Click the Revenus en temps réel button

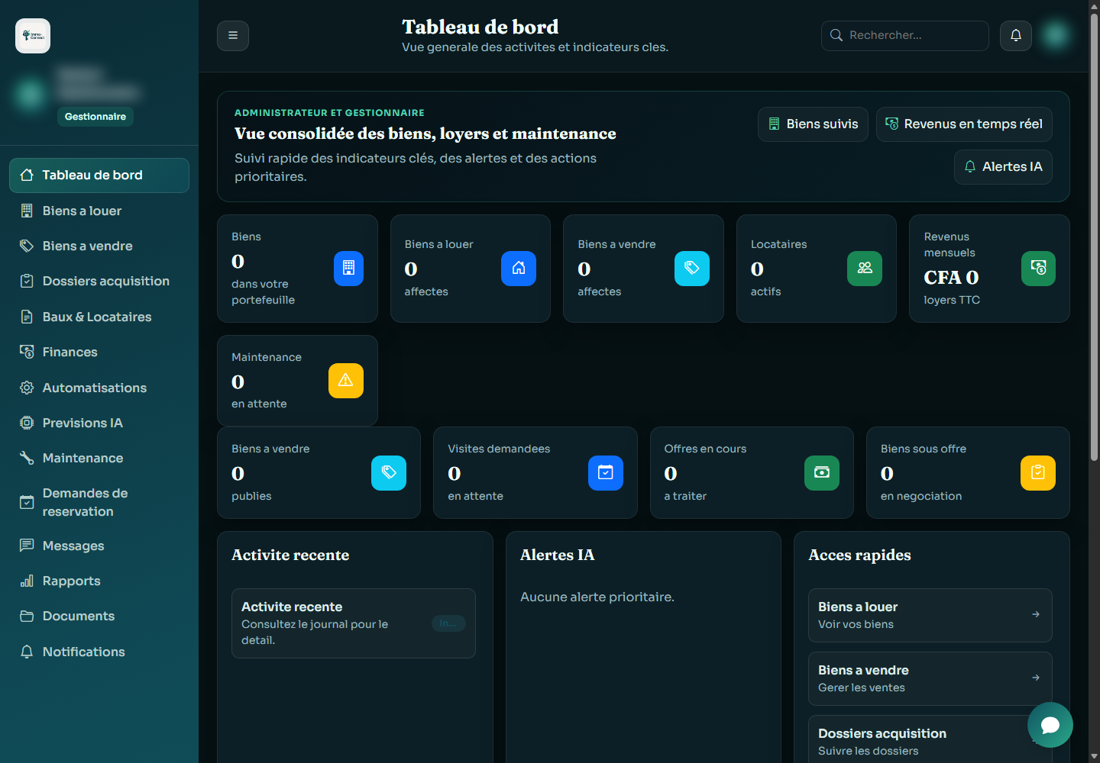[x=964, y=124]
